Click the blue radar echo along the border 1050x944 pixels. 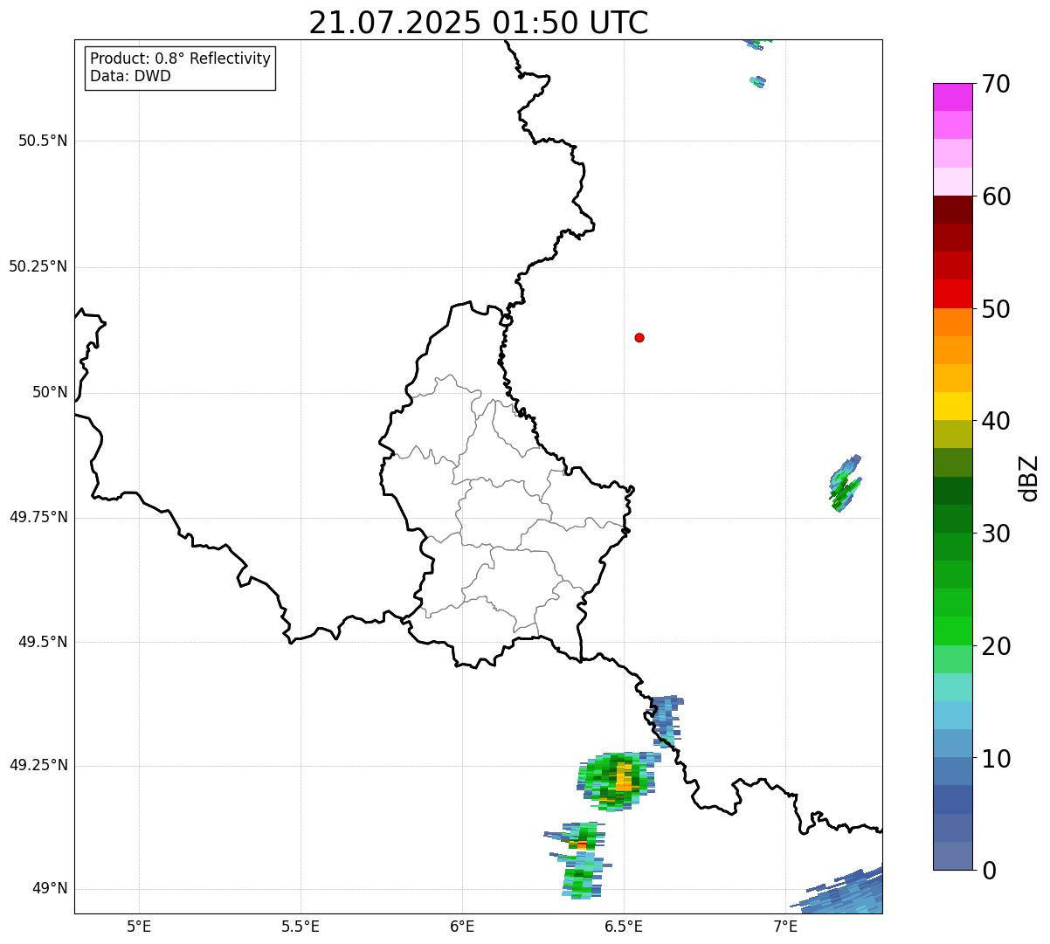point(666,721)
